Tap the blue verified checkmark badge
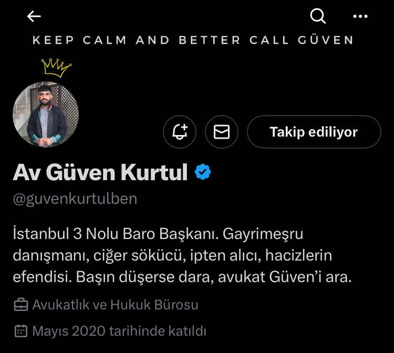 click(203, 172)
